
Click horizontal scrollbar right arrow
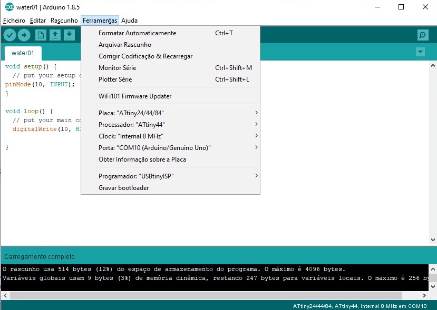pyautogui.click(x=424, y=296)
